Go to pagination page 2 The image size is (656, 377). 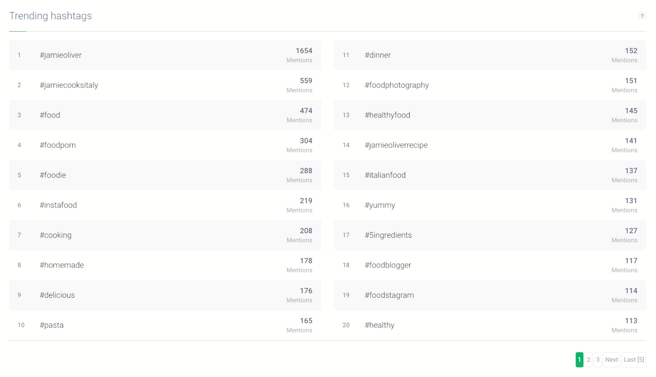click(588, 360)
